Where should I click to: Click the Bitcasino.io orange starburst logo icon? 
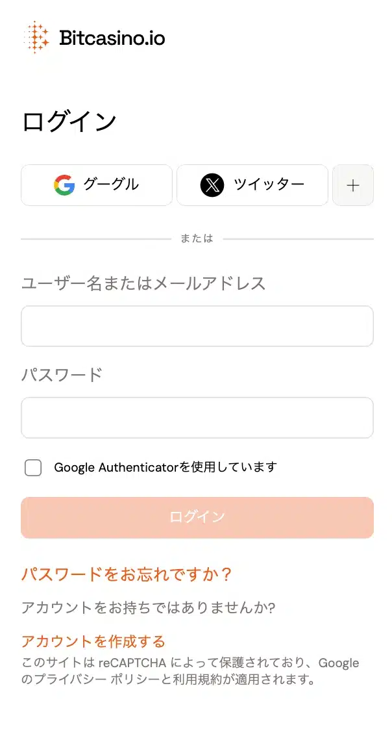pyautogui.click(x=36, y=37)
